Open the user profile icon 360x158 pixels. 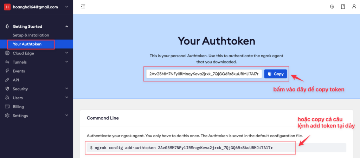354,7
